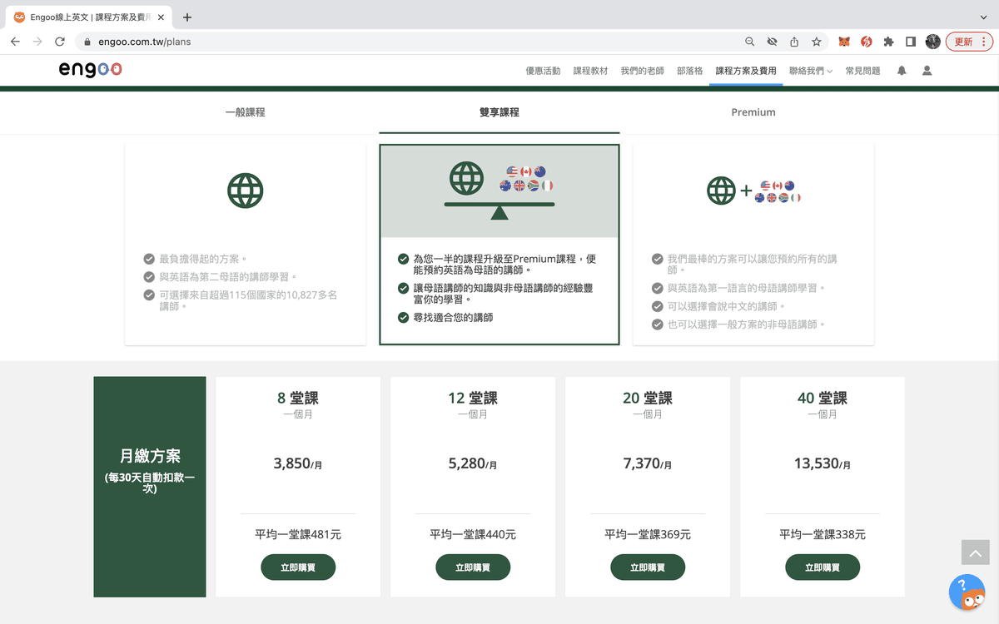This screenshot has height=624, width=999.
Task: Open the tab search chevron at top right
Action: coord(984,17)
